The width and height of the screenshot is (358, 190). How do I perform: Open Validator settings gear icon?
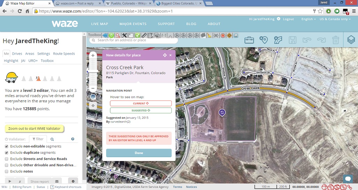pos(73,181)
